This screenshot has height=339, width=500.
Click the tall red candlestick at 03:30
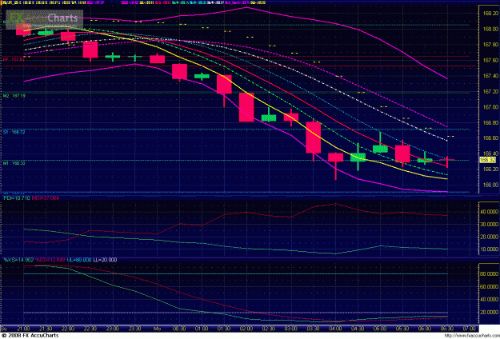point(314,138)
